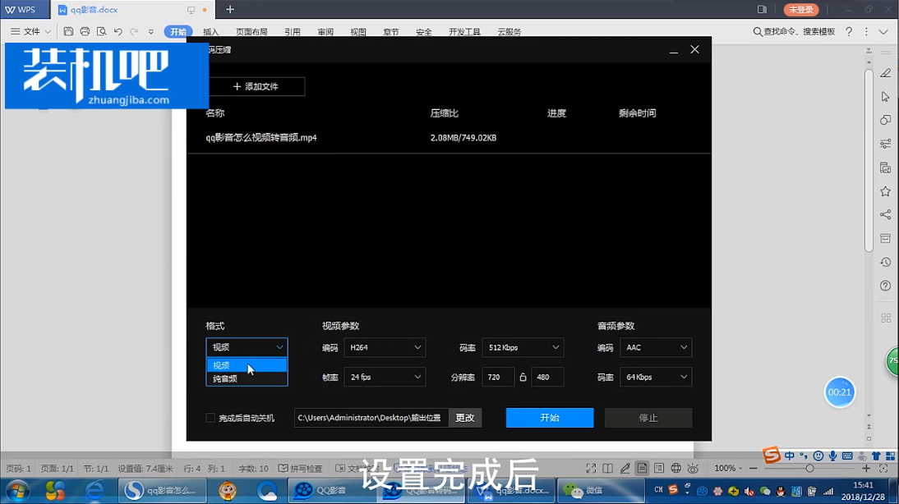Open the 文件 menu in WPS
The image size is (899, 504).
[x=31, y=31]
